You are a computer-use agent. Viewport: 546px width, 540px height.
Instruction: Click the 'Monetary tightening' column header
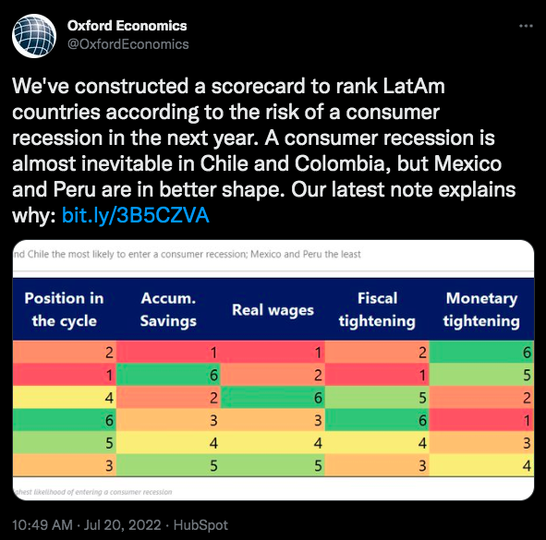[x=481, y=309]
